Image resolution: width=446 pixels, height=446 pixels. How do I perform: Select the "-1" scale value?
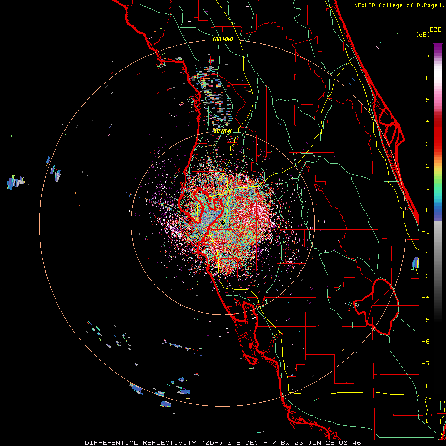pos(426,232)
